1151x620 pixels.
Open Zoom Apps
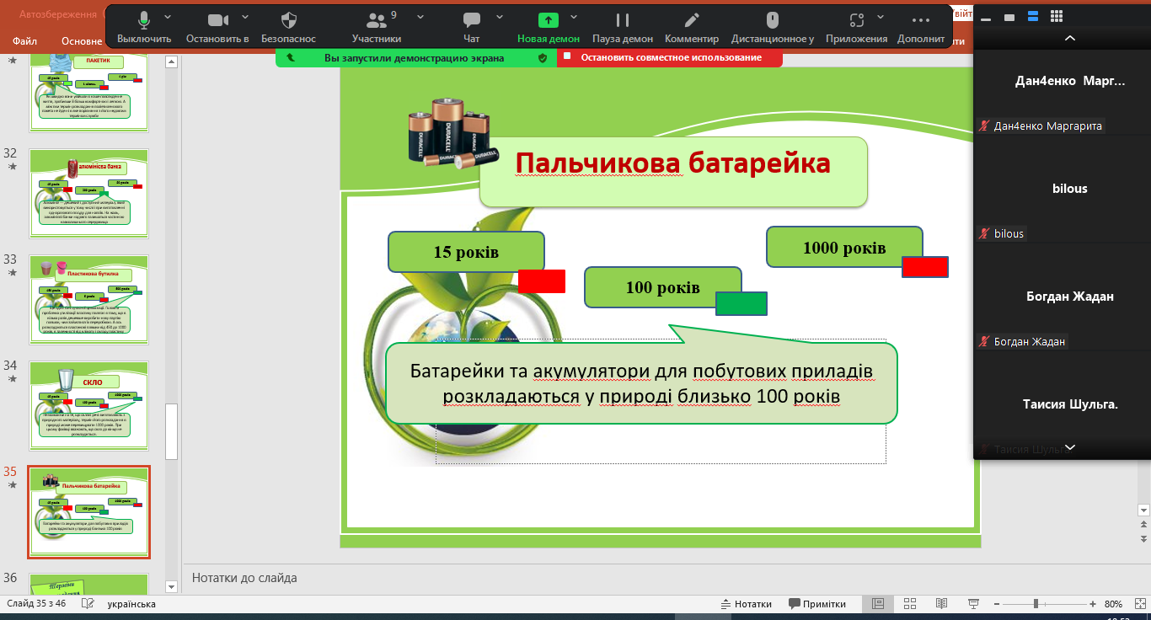857,20
